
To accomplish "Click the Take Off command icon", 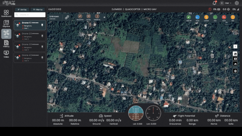I will point(189,17).
